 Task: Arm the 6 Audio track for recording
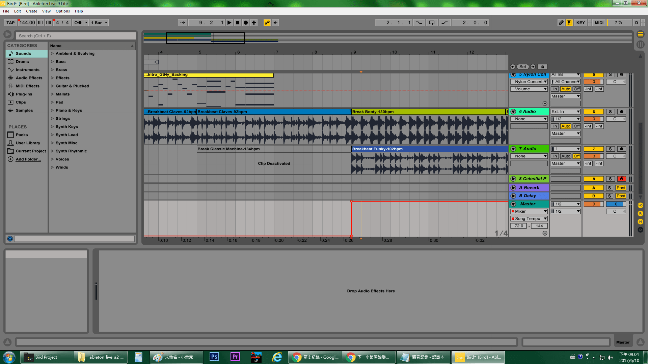(621, 112)
